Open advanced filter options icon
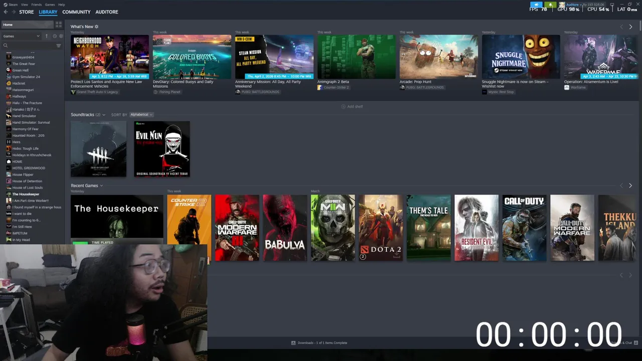 click(59, 46)
